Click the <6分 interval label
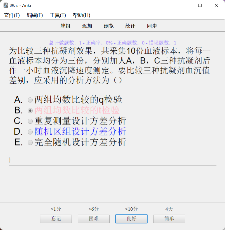The image size is (225, 230). point(94,209)
